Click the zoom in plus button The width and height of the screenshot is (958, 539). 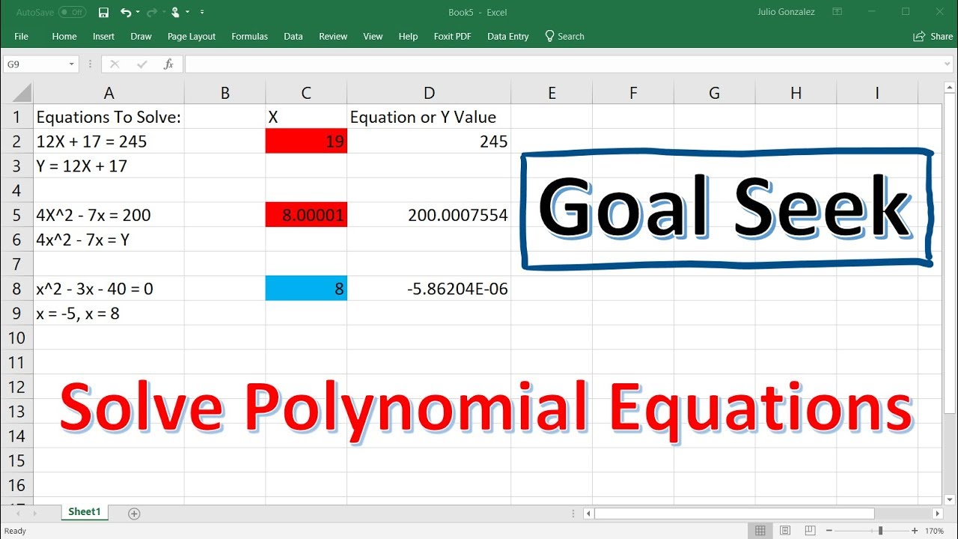915,531
